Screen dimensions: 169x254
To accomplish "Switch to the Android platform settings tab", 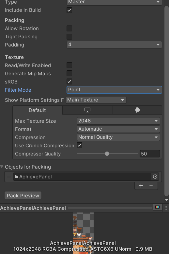I will tap(137, 110).
